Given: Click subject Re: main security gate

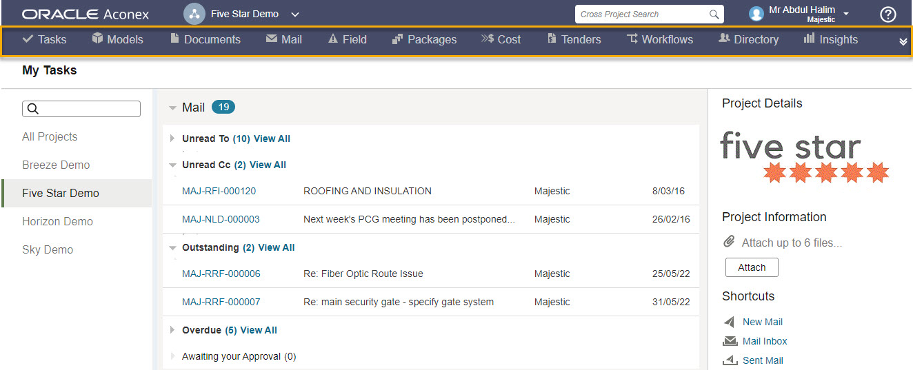Looking at the screenshot, I should pos(399,302).
